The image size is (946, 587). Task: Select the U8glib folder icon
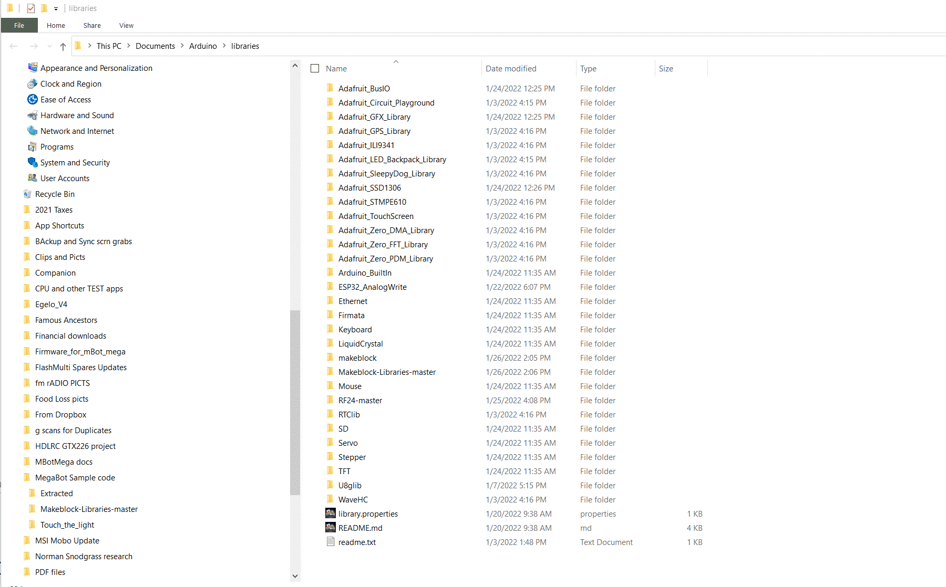point(330,485)
